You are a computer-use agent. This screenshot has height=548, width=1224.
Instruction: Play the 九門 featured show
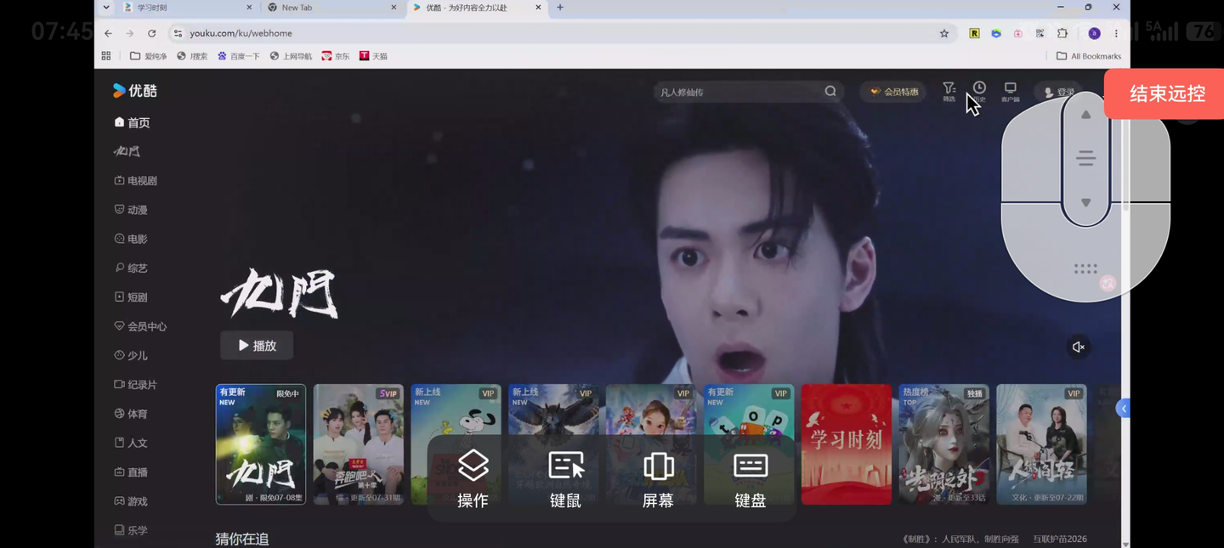pos(257,346)
